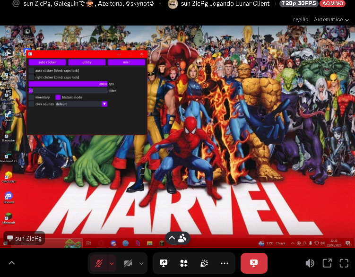This screenshot has width=355, height=277.
Task: Open the Automático region dropdown
Action: pyautogui.click(x=331, y=20)
